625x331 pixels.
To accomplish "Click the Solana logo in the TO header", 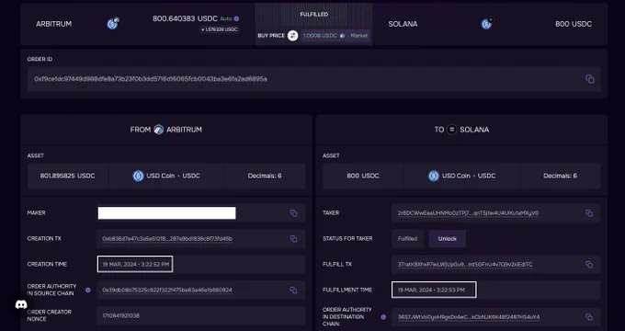I will pyautogui.click(x=451, y=130).
